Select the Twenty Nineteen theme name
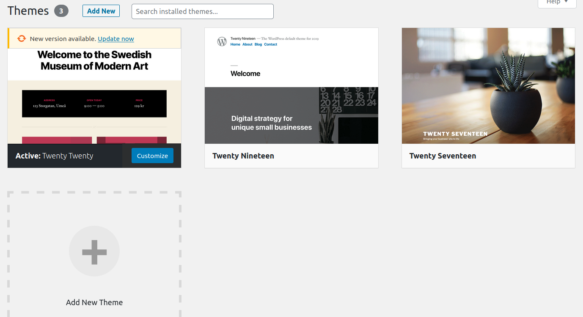 pyautogui.click(x=243, y=156)
